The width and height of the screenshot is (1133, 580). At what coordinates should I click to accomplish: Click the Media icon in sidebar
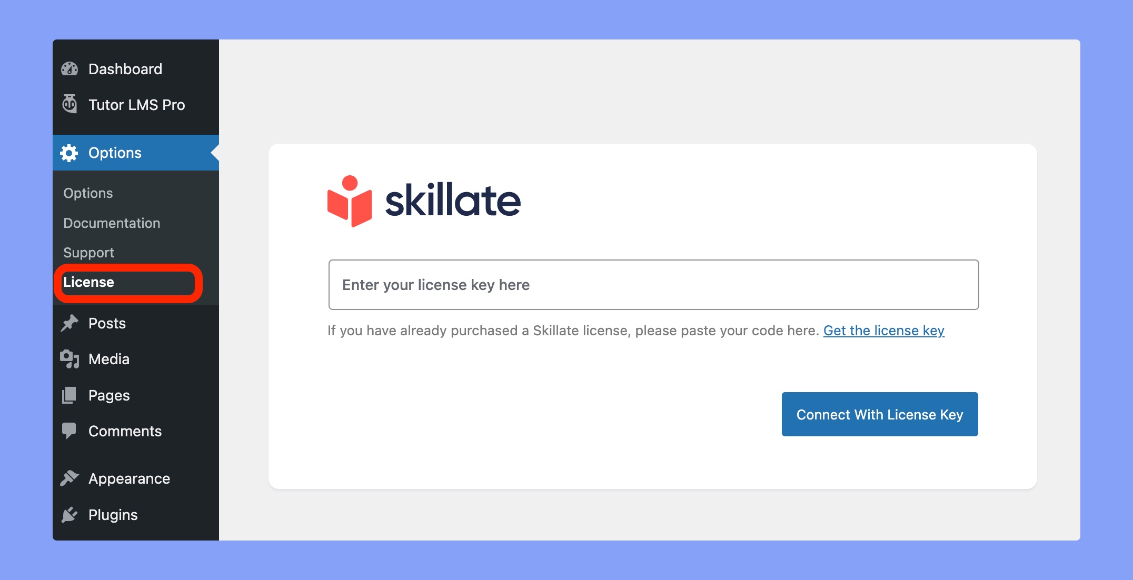[x=69, y=359]
